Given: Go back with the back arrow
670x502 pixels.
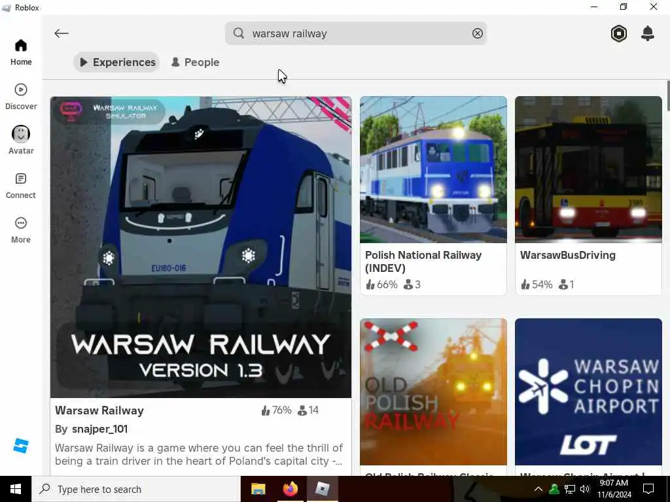Looking at the screenshot, I should click(x=61, y=33).
